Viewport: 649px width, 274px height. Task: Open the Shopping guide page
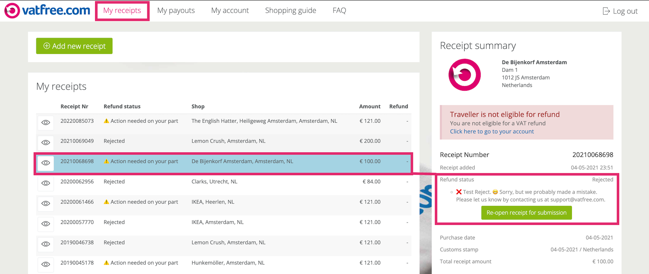(x=291, y=10)
